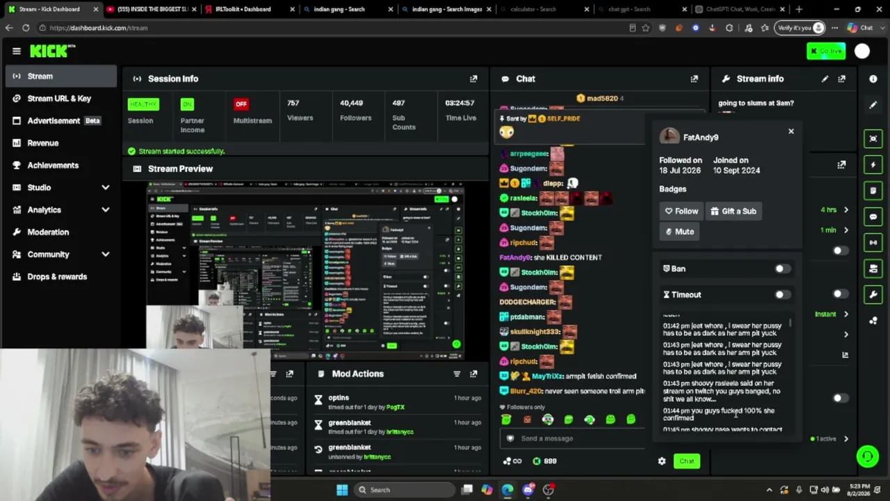Open a new browser tab
The width and height of the screenshot is (890, 501).
tap(799, 9)
